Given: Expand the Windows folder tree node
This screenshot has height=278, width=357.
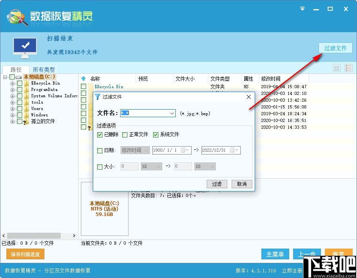Looking at the screenshot, I should coord(13,115).
